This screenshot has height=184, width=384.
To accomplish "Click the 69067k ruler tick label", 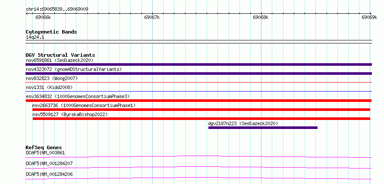I will coord(152,17).
